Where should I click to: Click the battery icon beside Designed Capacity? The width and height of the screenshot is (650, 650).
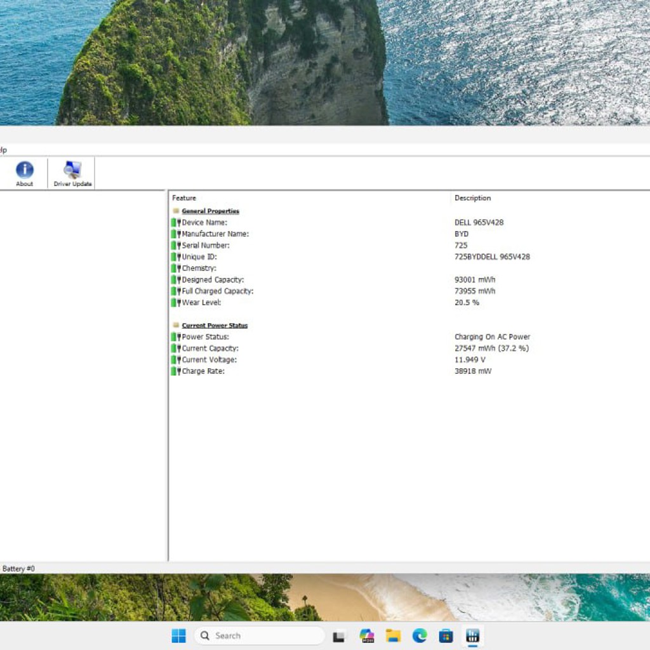tap(176, 280)
